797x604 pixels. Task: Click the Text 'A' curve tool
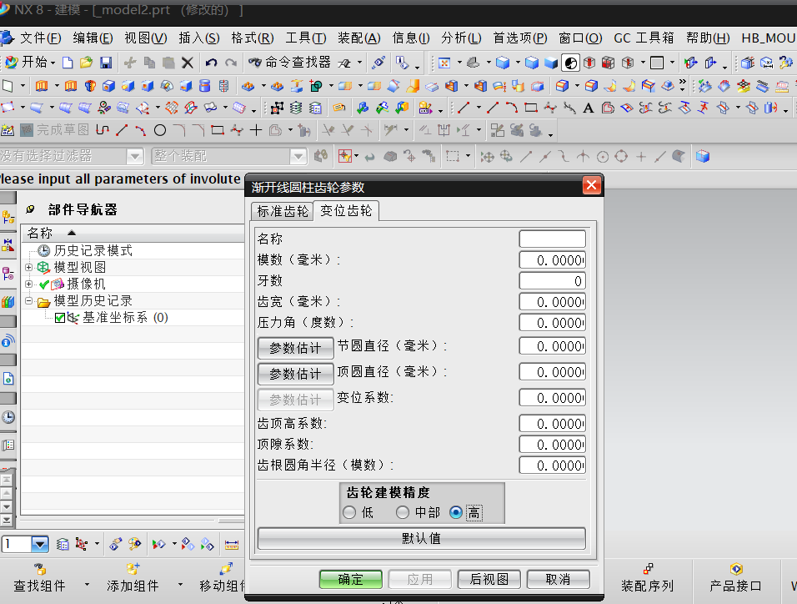point(588,108)
